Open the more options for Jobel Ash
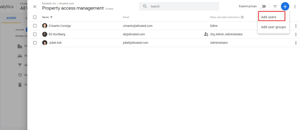Viewport: 300px width, 130px height. point(296,43)
